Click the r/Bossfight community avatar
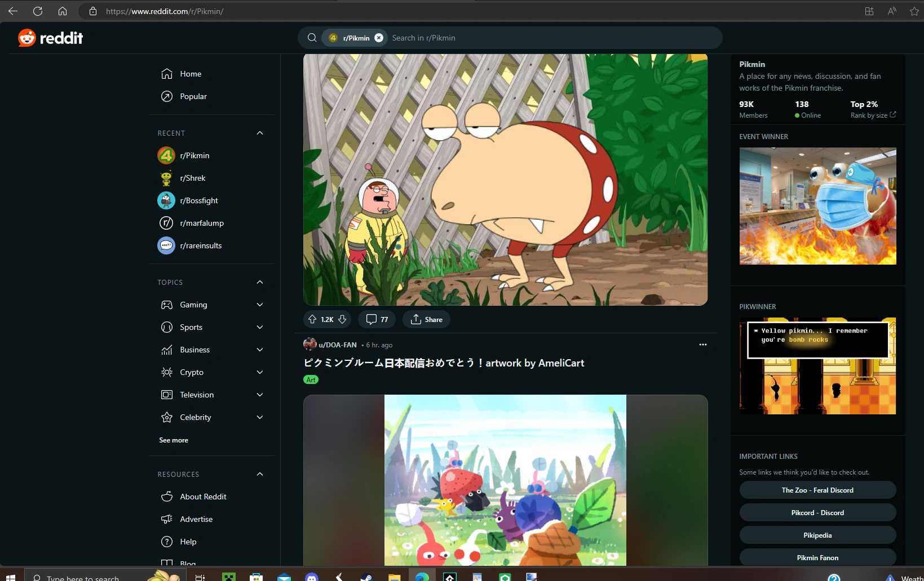The height and width of the screenshot is (581, 924). pyautogui.click(x=166, y=200)
